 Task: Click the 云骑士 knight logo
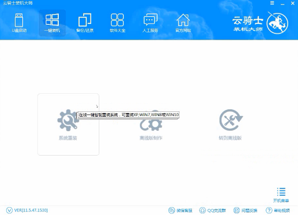[x=277, y=23]
